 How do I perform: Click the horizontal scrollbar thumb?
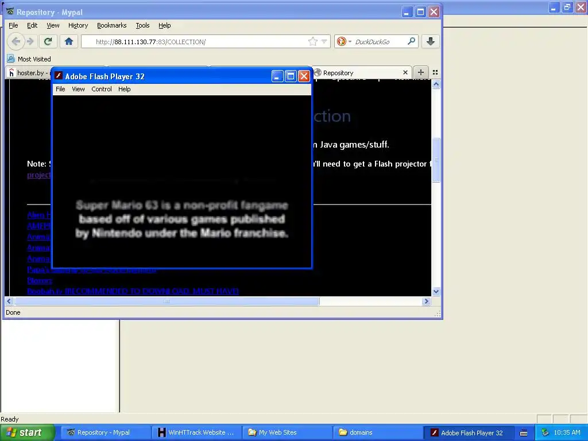[x=167, y=301]
